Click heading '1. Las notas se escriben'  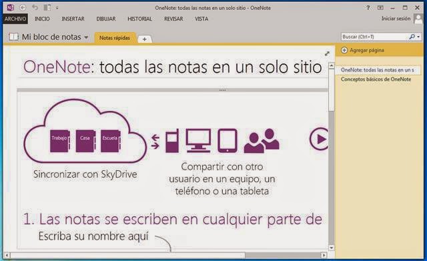pyautogui.click(x=173, y=220)
